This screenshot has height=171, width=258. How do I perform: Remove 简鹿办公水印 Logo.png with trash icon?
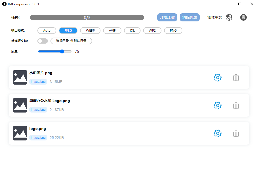[x=236, y=105]
